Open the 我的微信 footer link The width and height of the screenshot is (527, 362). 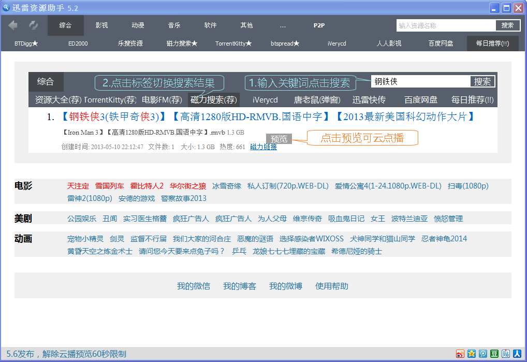(194, 286)
